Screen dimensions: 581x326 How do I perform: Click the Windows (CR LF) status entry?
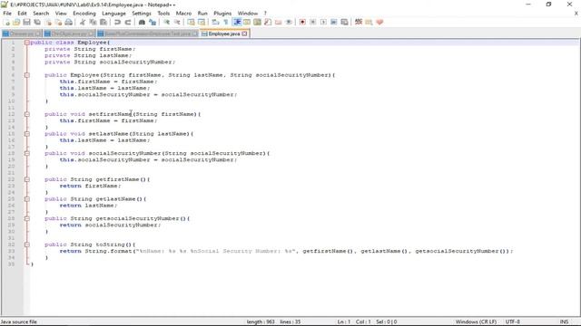click(x=476, y=321)
